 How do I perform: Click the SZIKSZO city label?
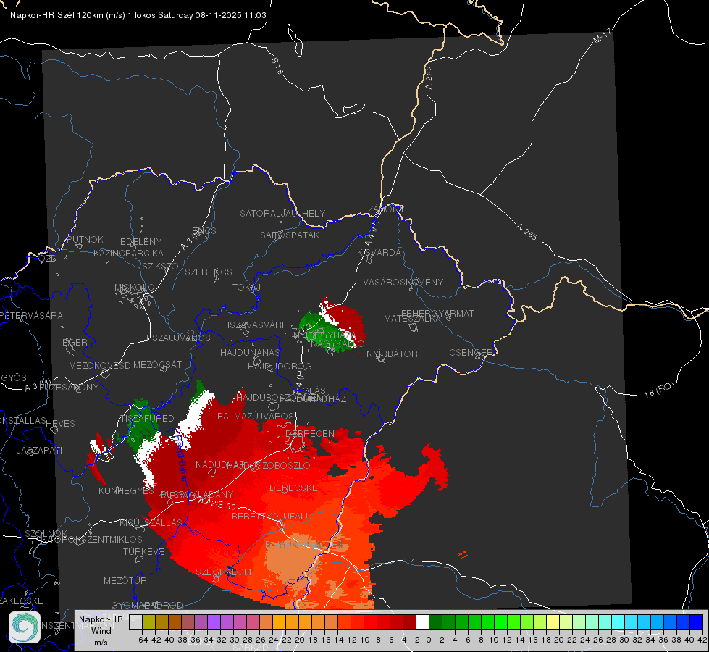coord(161,266)
